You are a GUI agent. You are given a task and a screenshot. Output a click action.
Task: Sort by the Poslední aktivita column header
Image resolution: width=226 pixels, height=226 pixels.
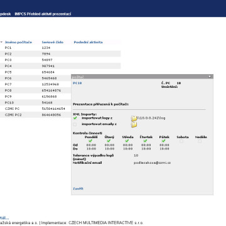point(88,42)
